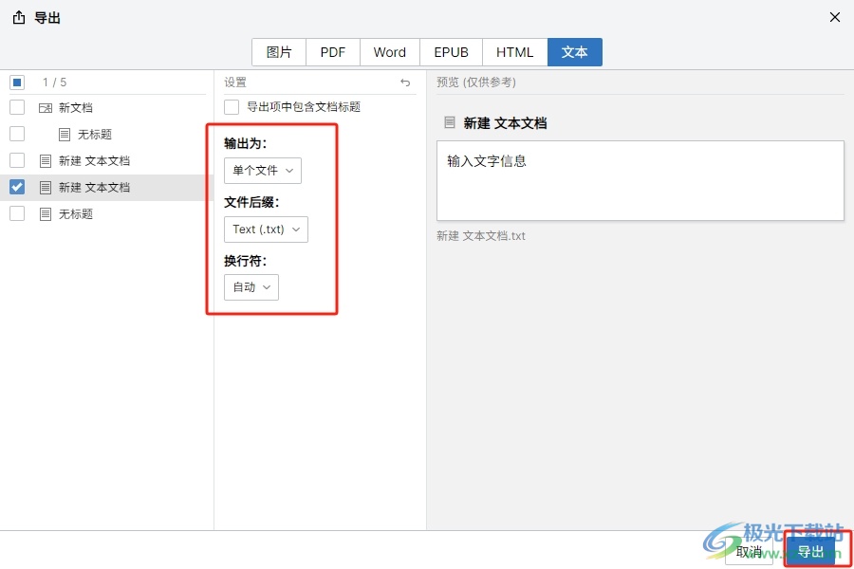This screenshot has height=569, width=854.
Task: Check the box for 新文档 folder
Action: pos(17,107)
